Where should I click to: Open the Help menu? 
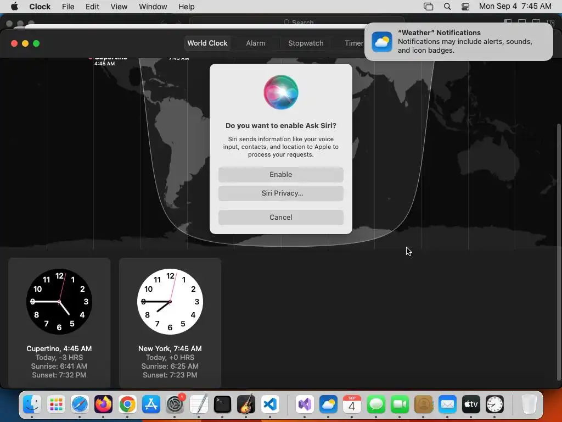(x=187, y=7)
